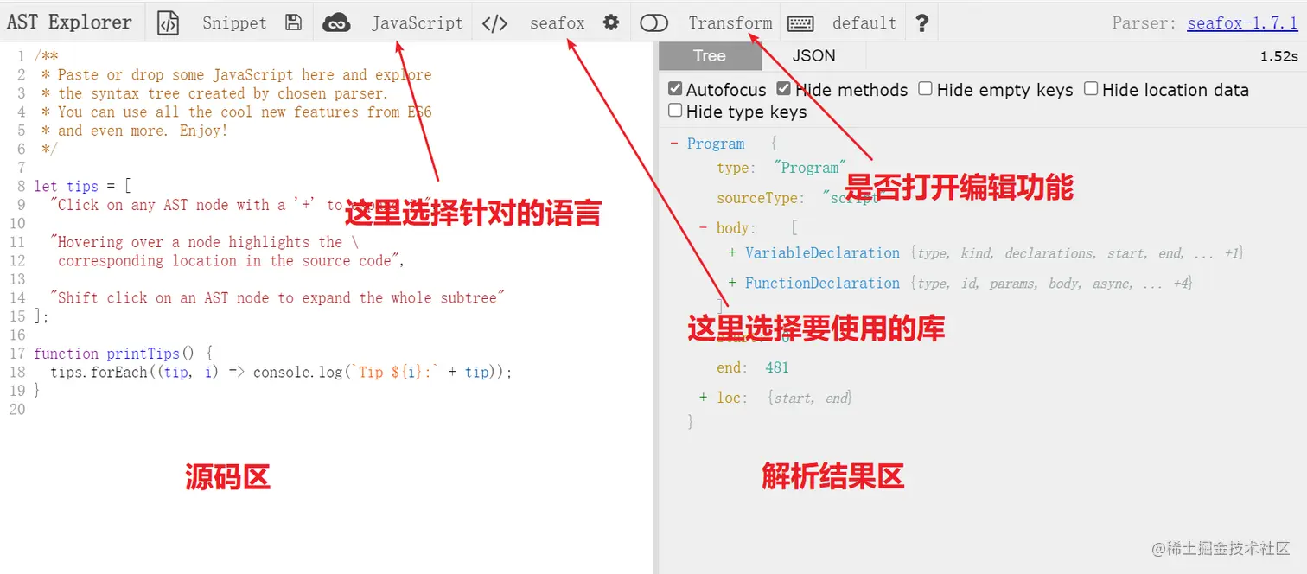Expand the VariableDeclaration node
This screenshot has width=1307, height=574.
tap(733, 253)
